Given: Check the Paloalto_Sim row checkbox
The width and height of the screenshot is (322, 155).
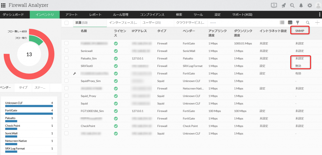Looking at the screenshot, I should (x=66, y=58).
